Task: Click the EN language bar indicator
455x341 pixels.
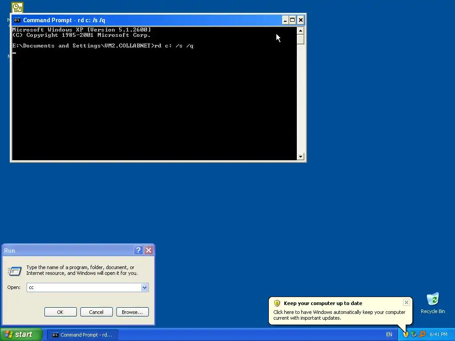Action: 389,334
